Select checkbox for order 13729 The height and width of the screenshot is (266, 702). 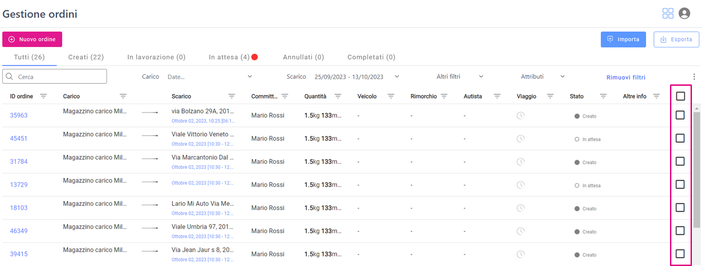(x=680, y=184)
